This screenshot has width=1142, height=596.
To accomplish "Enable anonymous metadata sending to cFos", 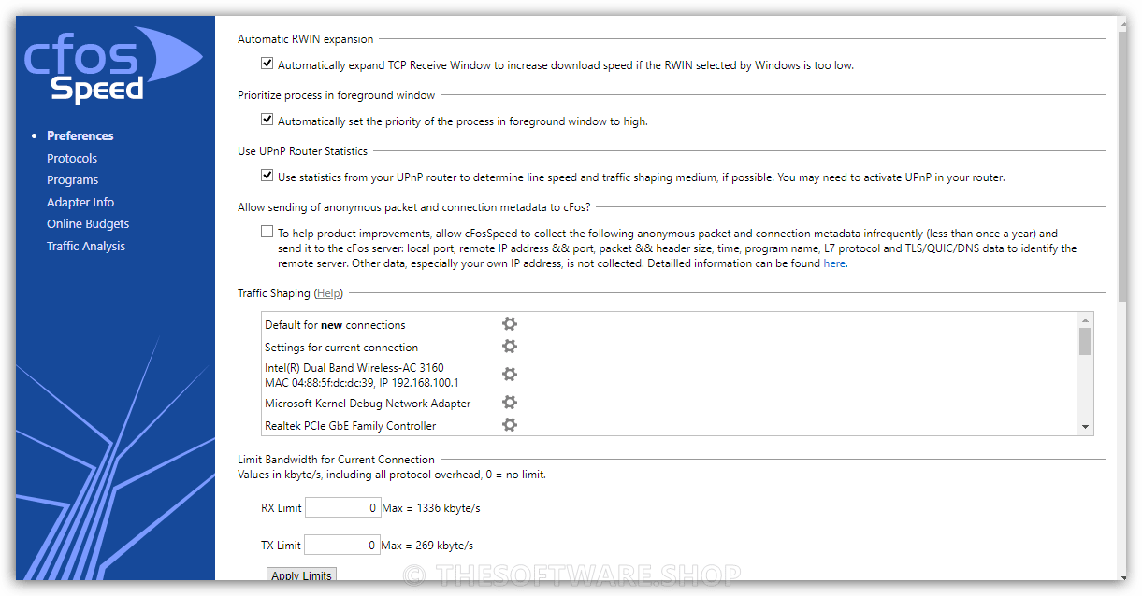I will 267,233.
